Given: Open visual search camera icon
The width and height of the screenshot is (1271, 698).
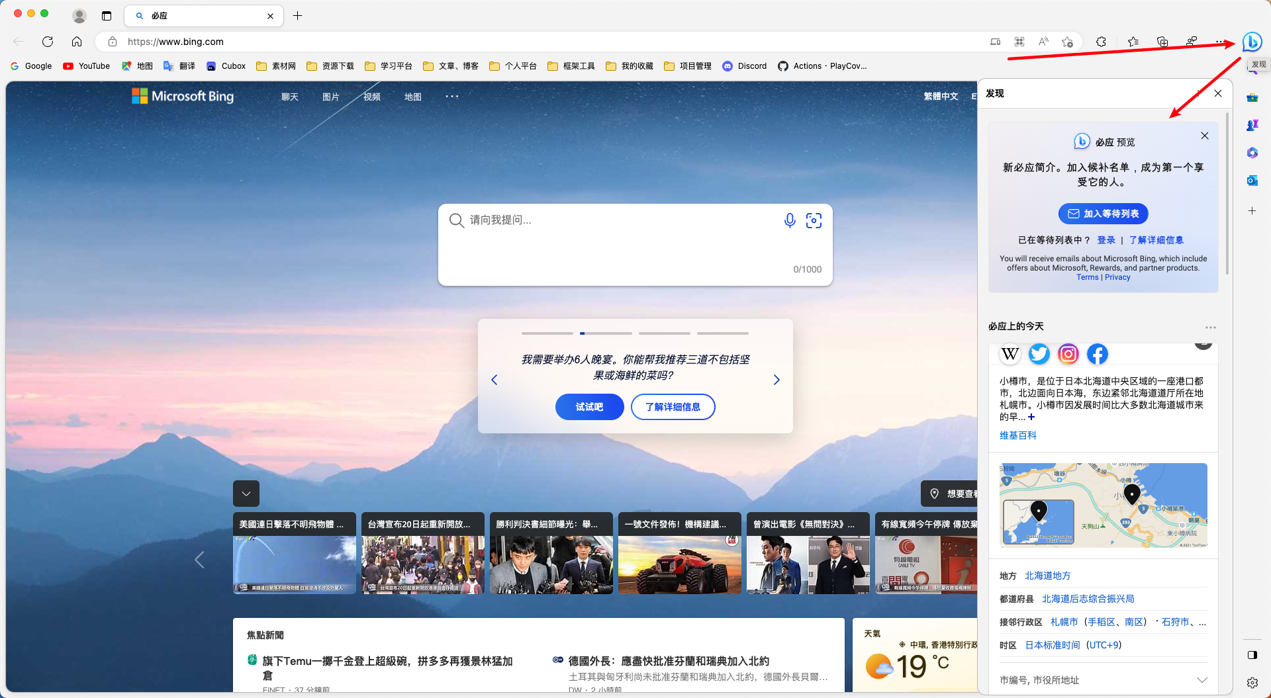Looking at the screenshot, I should (x=814, y=220).
